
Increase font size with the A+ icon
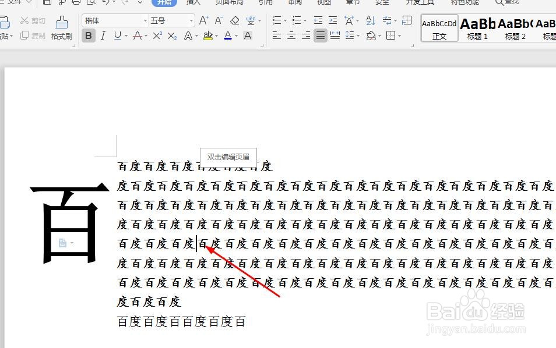[x=203, y=20]
